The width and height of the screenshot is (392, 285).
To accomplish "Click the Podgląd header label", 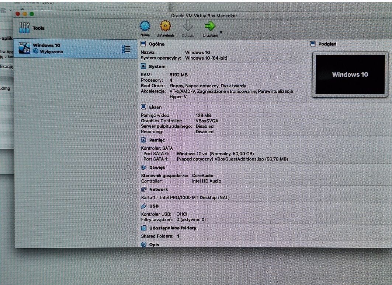I will coord(327,44).
